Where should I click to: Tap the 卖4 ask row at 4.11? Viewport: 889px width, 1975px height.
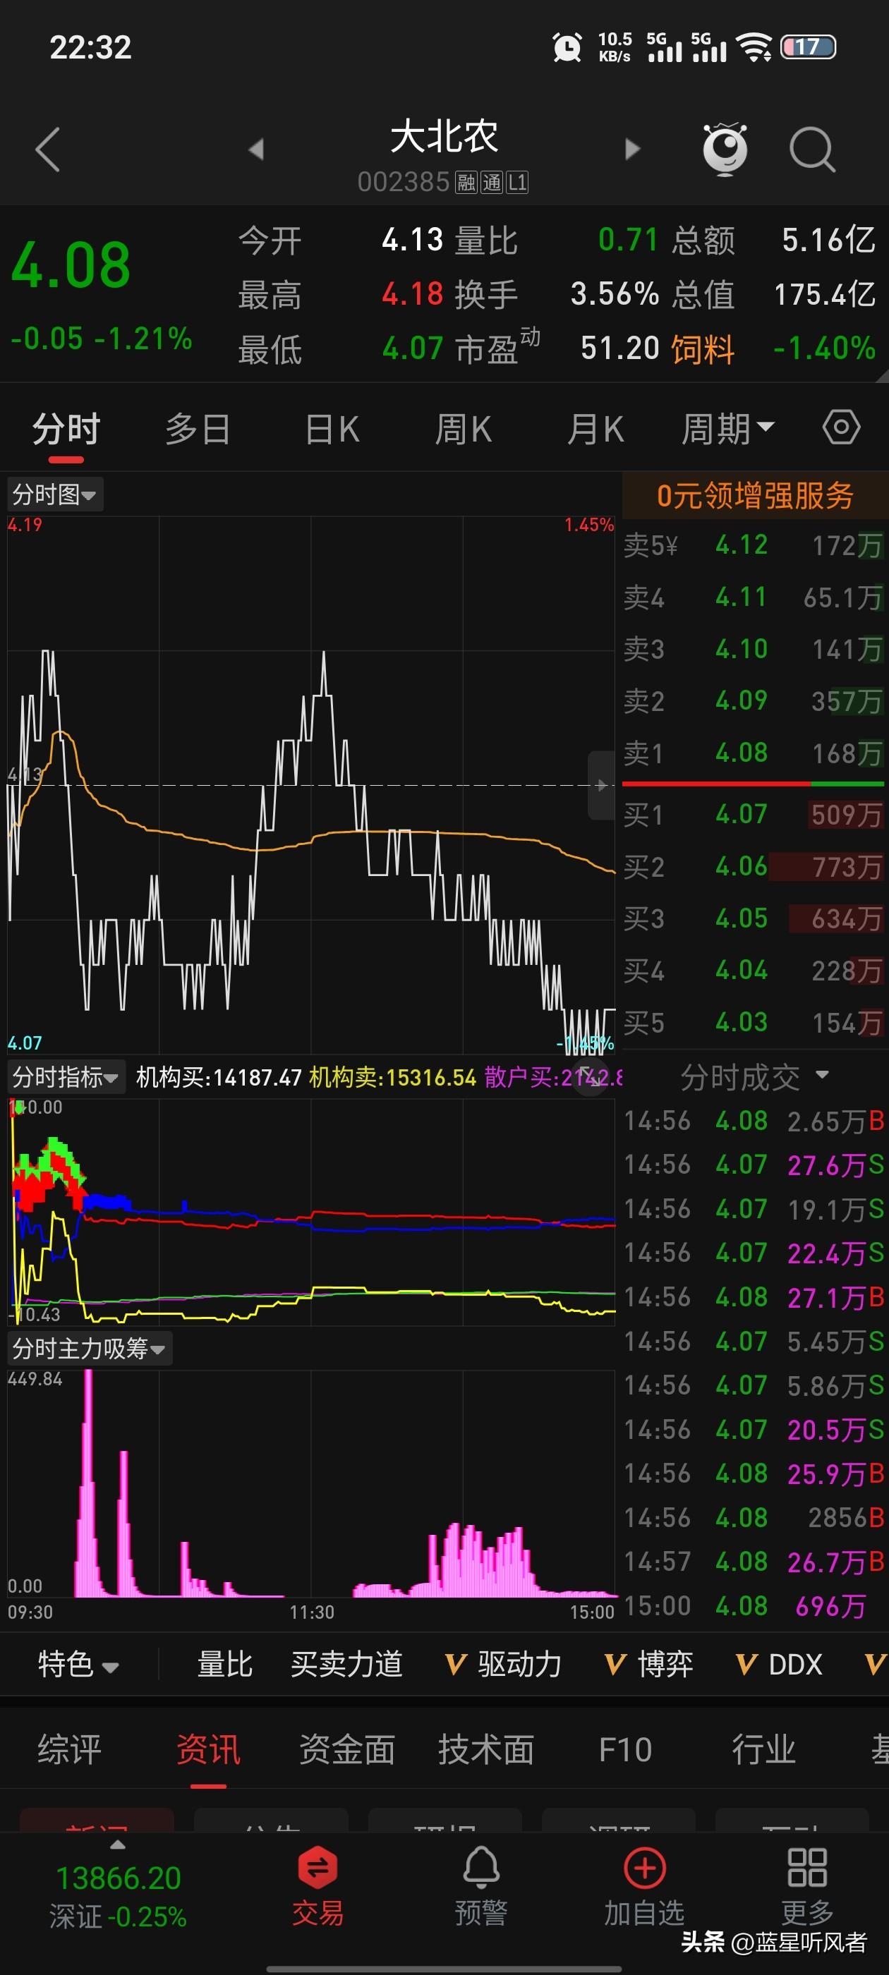(754, 597)
